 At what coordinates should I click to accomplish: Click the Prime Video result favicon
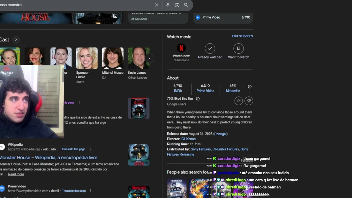click(x=2, y=188)
